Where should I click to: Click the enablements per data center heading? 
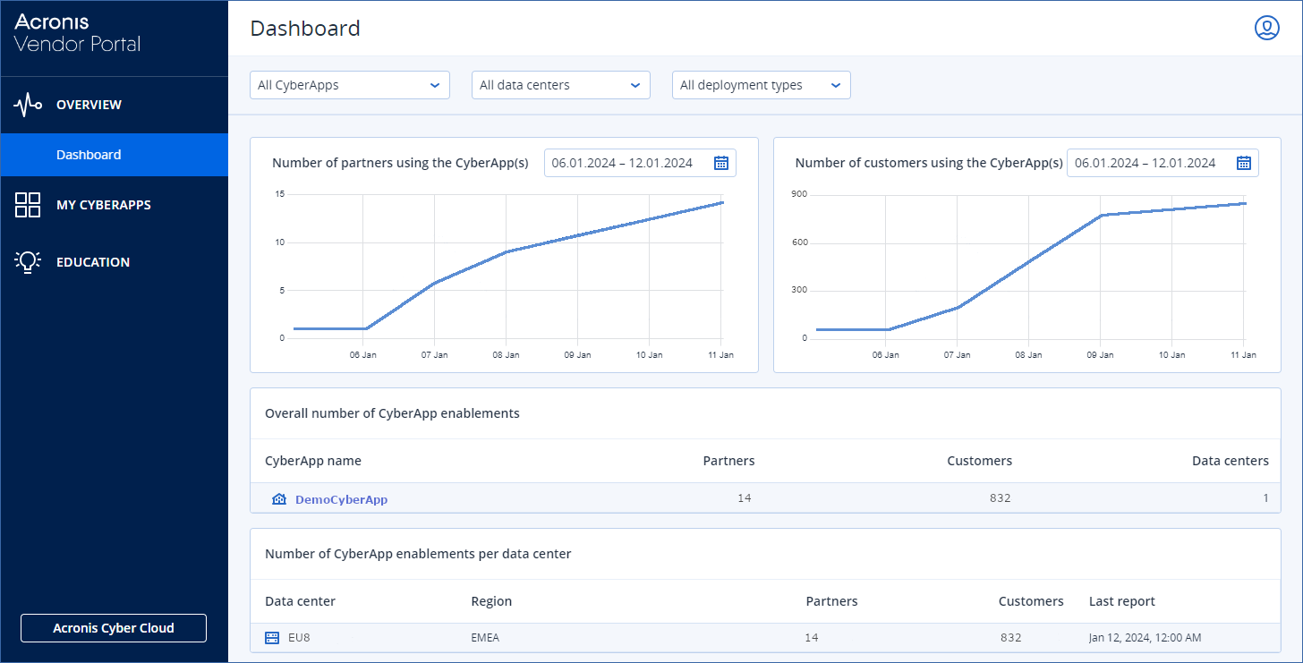[x=418, y=554]
